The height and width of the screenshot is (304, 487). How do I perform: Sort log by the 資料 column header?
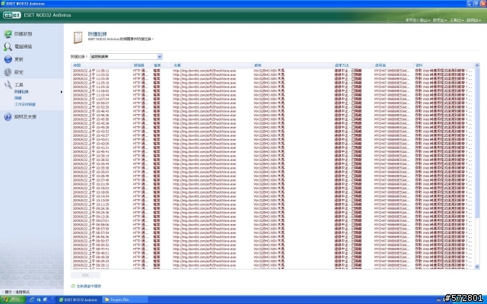(x=444, y=65)
